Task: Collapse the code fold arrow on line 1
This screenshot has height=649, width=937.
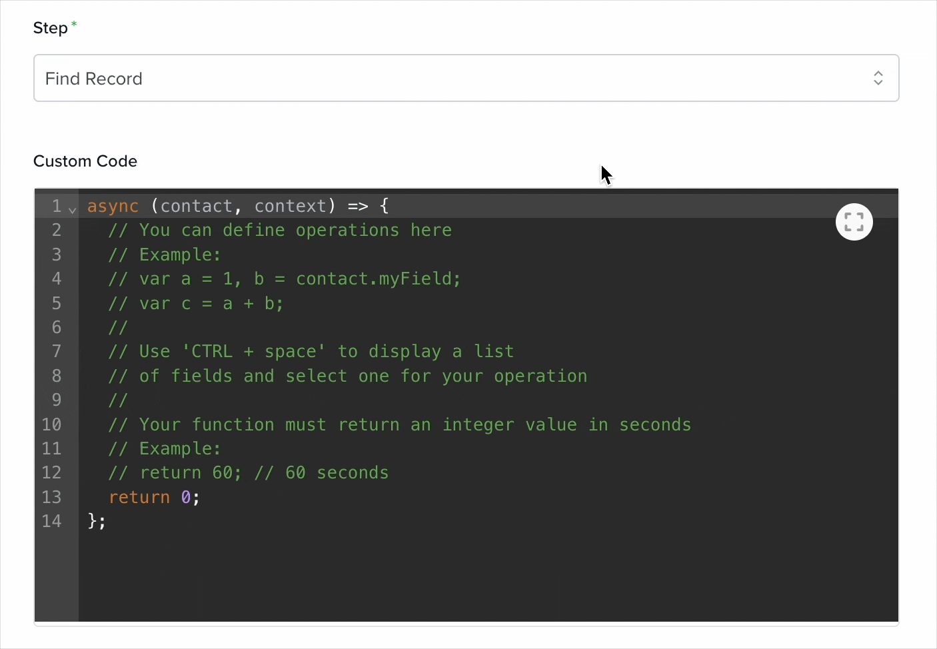Action: 73,209
